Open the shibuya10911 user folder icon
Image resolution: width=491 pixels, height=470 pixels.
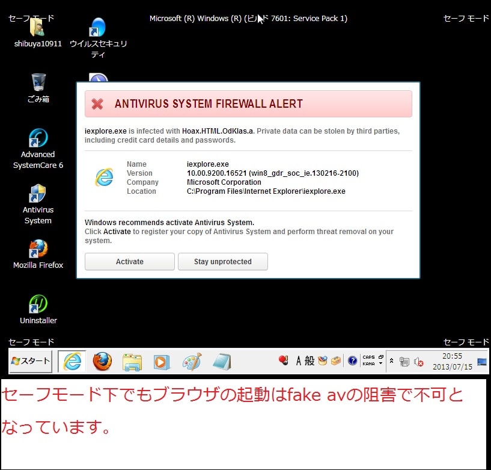click(38, 32)
